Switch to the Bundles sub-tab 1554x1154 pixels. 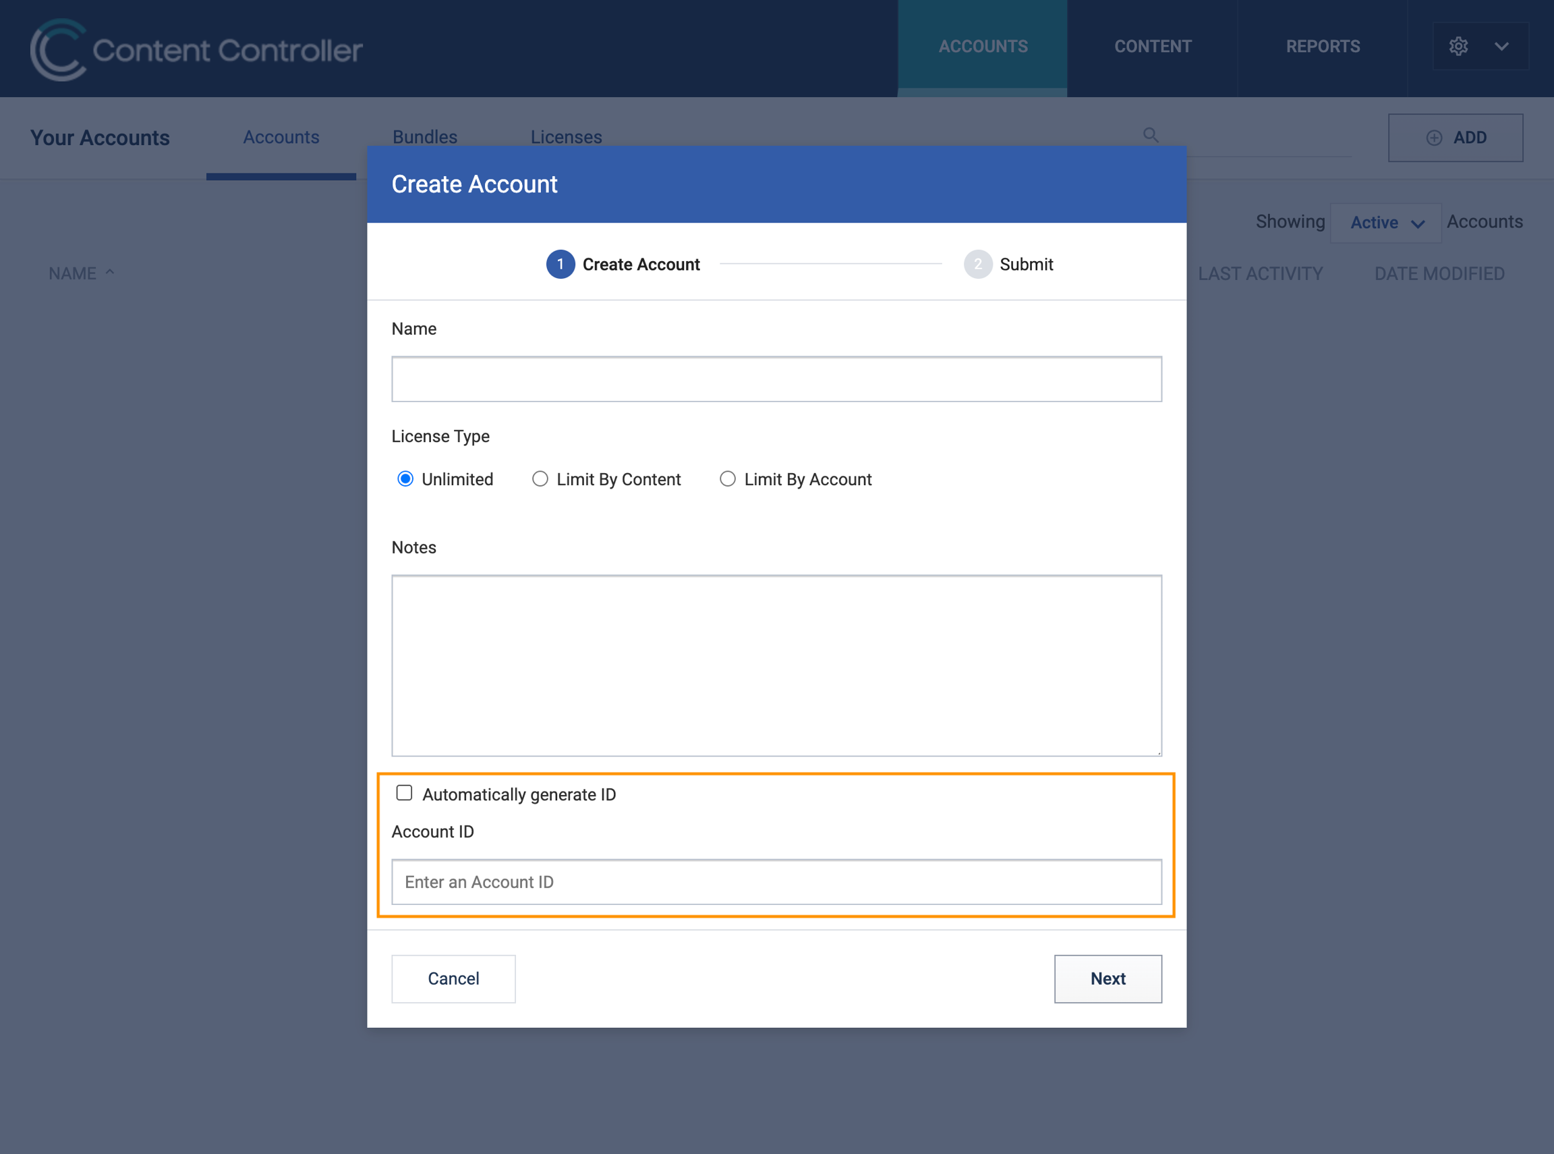click(x=424, y=138)
